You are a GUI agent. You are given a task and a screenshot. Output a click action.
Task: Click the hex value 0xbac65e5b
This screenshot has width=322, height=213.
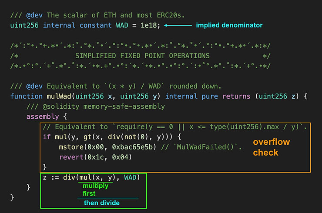tap(132, 147)
